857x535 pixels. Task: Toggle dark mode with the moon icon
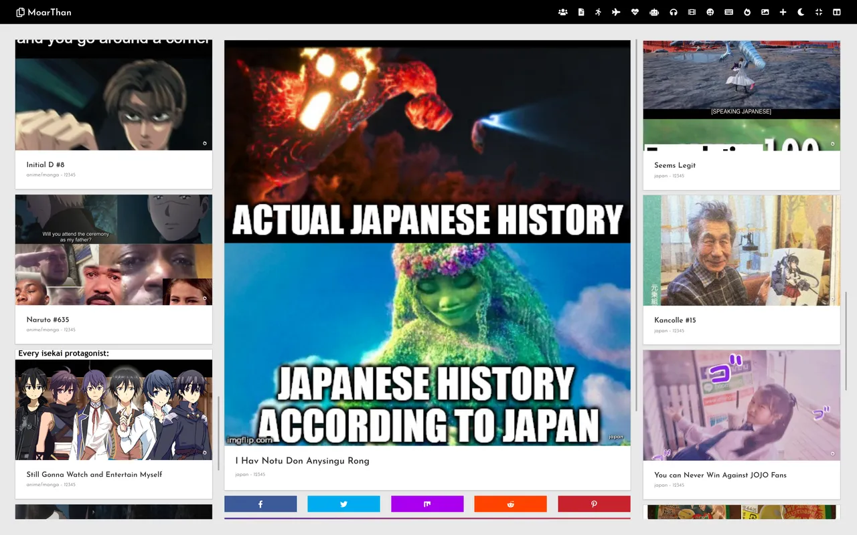point(801,12)
